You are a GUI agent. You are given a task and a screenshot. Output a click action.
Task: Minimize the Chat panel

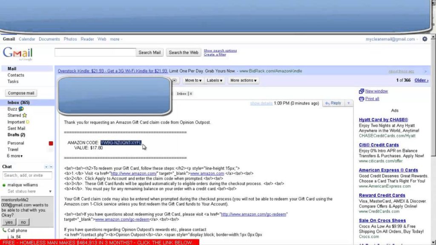[x=51, y=167]
